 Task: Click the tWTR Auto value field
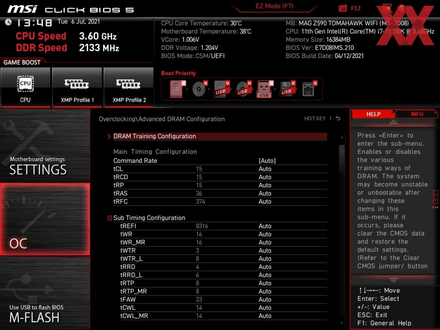click(x=265, y=251)
